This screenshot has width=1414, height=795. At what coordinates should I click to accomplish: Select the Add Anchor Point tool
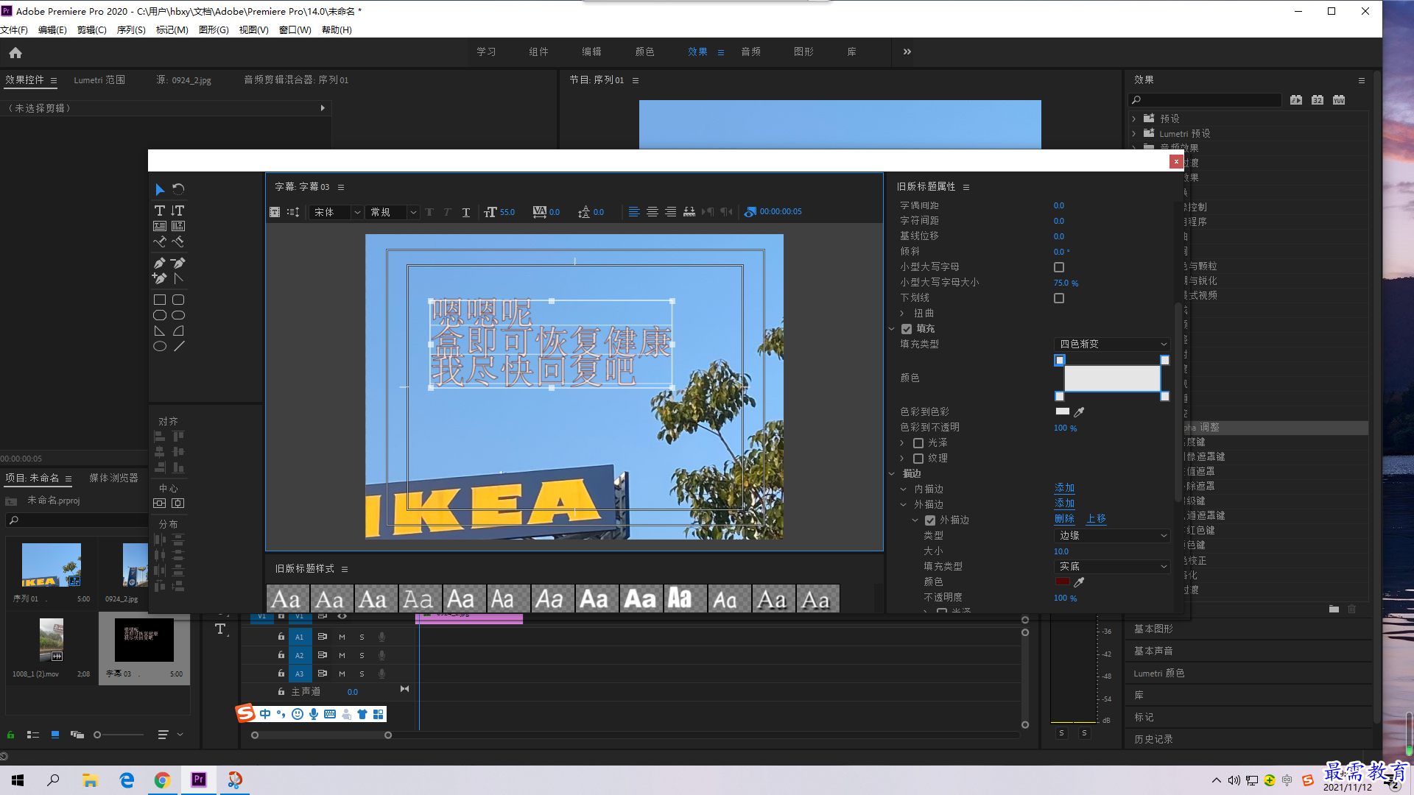coord(160,278)
